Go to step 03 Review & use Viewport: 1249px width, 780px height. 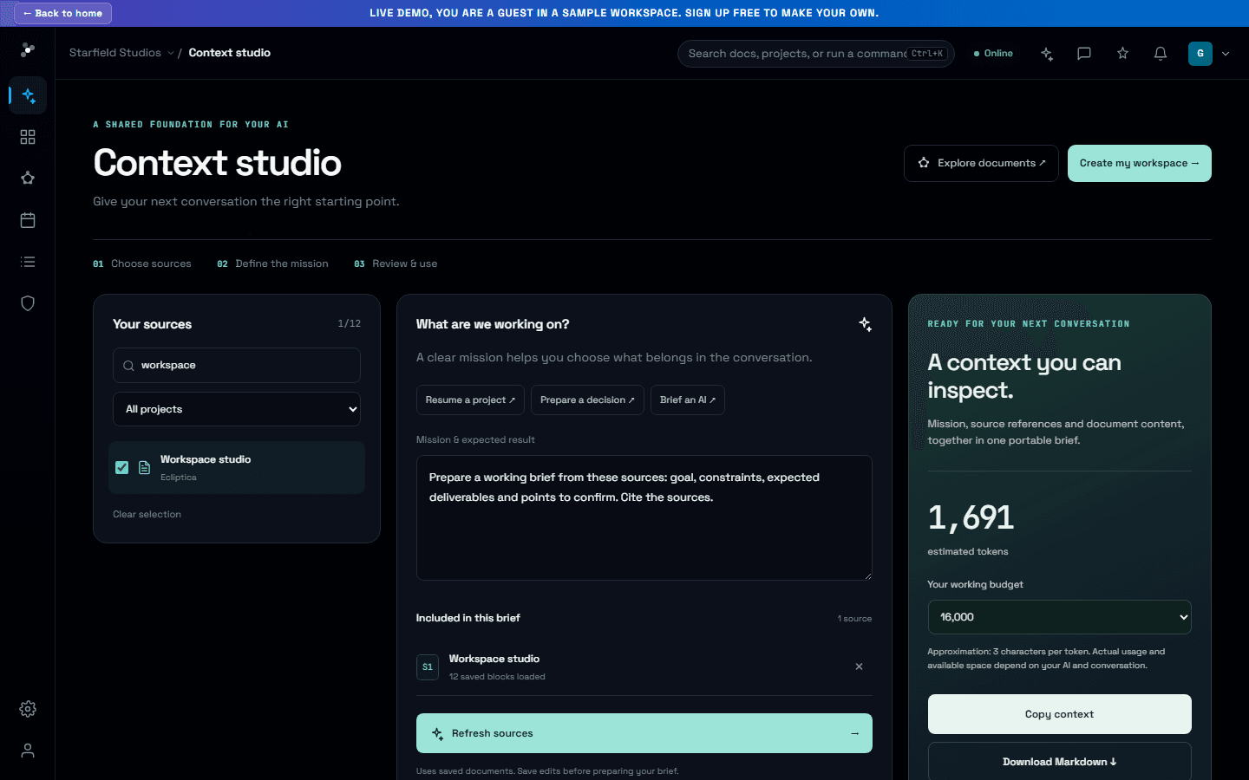coord(396,263)
